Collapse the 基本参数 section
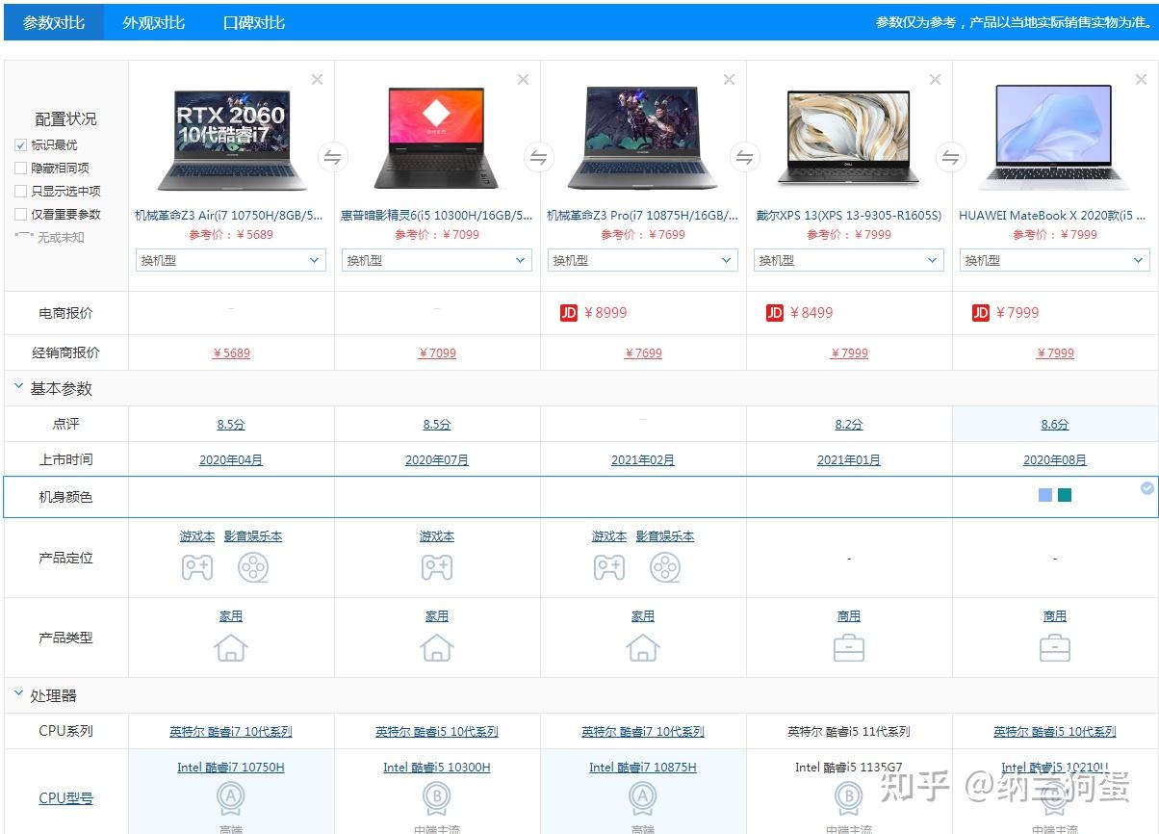This screenshot has height=834, width=1159. point(18,388)
